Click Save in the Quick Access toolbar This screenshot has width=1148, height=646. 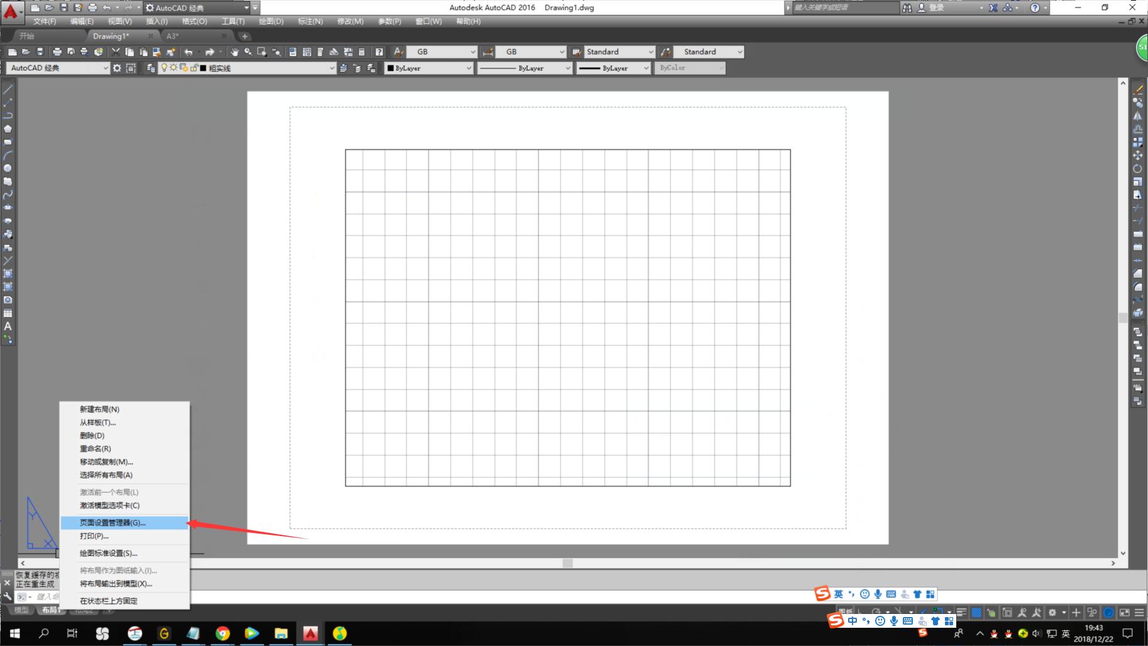[63, 8]
